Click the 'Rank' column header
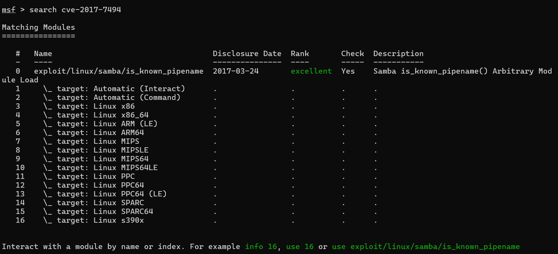558x254 pixels. 300,53
